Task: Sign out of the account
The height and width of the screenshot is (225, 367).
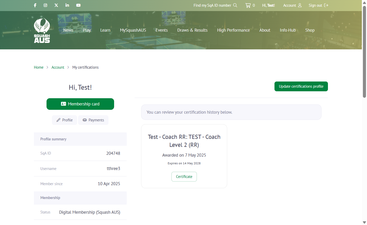Action: tap(318, 5)
